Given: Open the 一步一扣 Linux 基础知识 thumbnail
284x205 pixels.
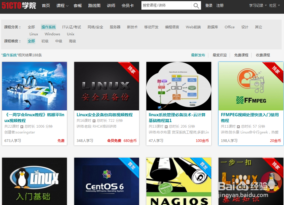Looking at the screenshot, I should 251,181.
